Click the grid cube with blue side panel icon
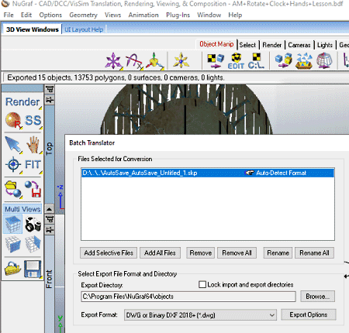The image size is (349, 333). click(x=33, y=244)
